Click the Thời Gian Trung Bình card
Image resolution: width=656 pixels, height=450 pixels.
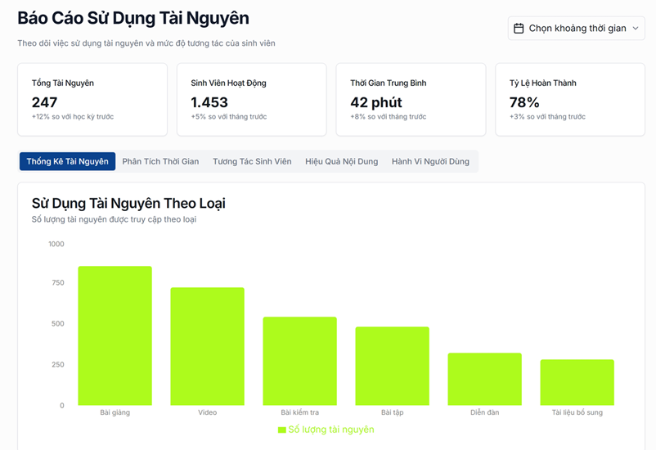click(x=411, y=100)
